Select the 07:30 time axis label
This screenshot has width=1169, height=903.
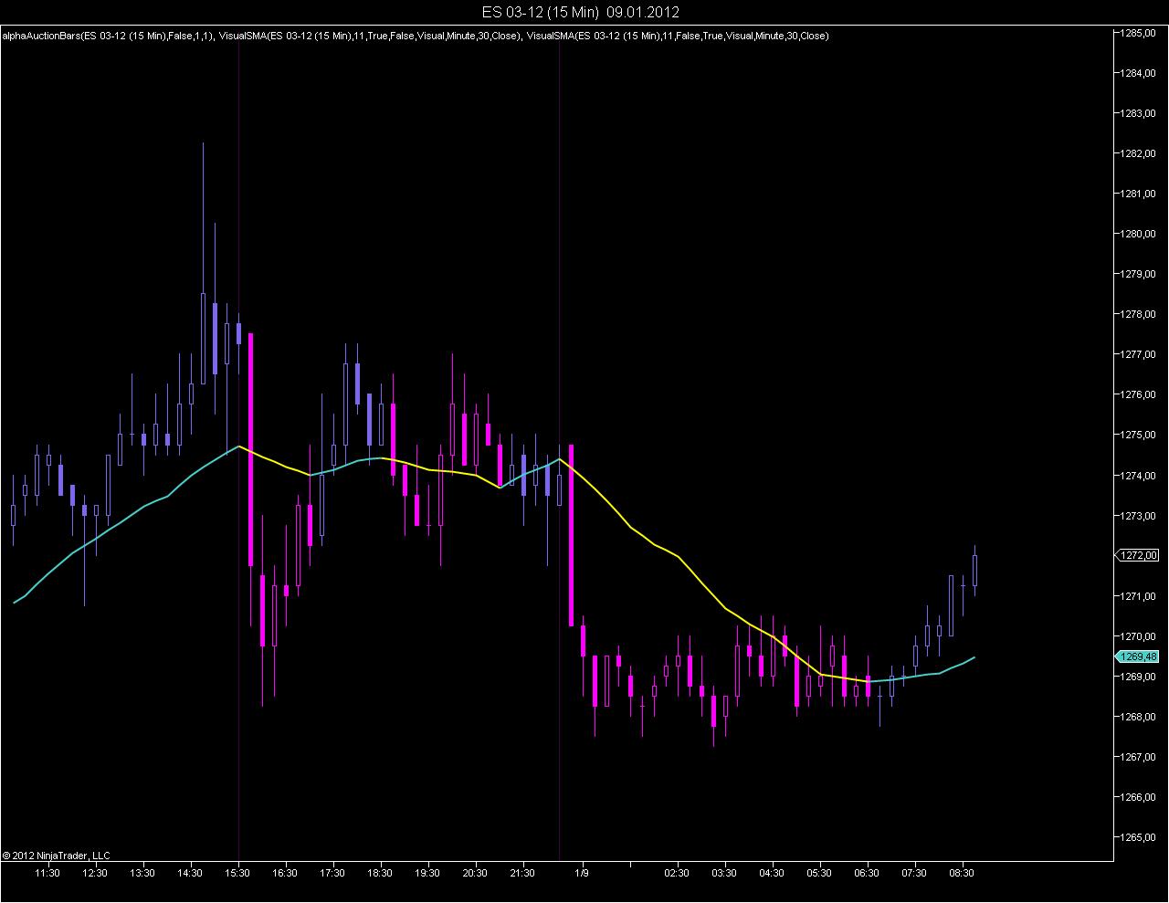(914, 873)
